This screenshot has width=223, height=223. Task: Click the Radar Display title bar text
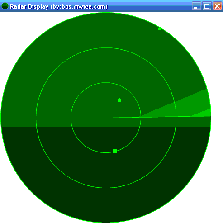pos(59,6)
